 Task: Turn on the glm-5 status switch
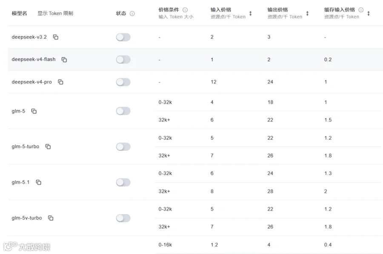tap(123, 111)
